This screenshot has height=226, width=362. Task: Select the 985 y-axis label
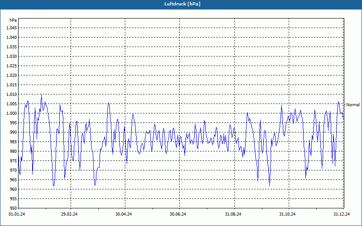(14, 142)
